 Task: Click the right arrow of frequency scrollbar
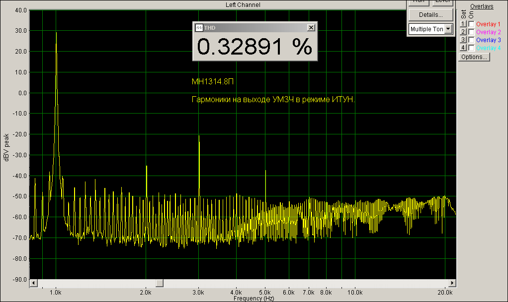(x=452, y=283)
